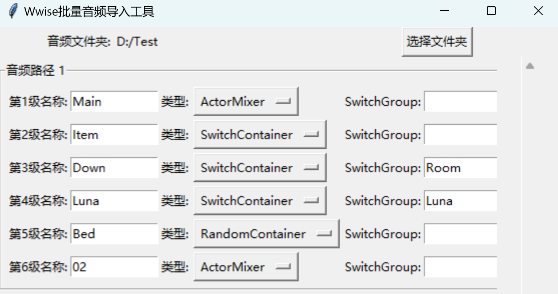This screenshot has width=558, height=294.
Task: Select the Luna fourth-level name field
Action: tap(113, 200)
